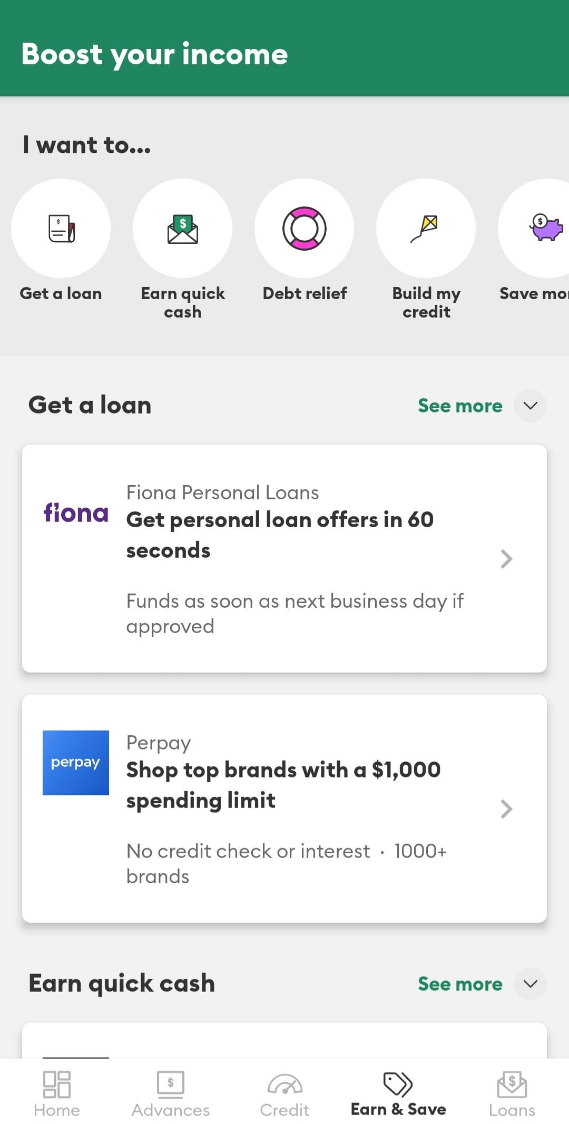The height and width of the screenshot is (1124, 569).
Task: Tap the Get a loan document icon
Action: click(61, 229)
